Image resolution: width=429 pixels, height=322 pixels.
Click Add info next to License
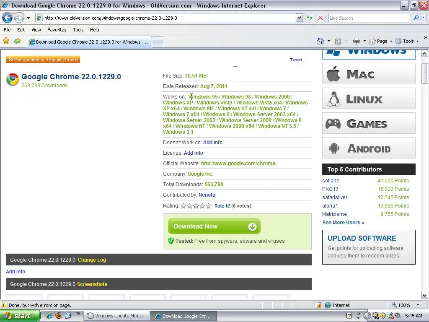click(194, 153)
